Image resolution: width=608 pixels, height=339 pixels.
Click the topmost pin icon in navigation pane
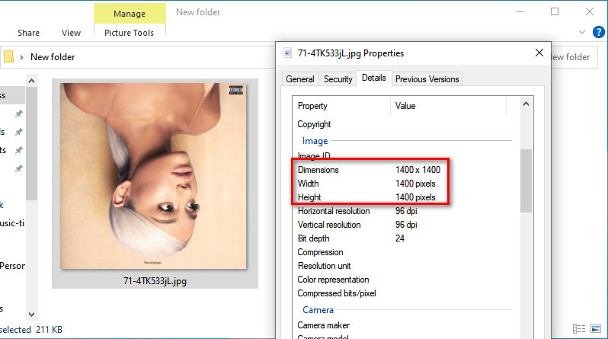(19, 114)
